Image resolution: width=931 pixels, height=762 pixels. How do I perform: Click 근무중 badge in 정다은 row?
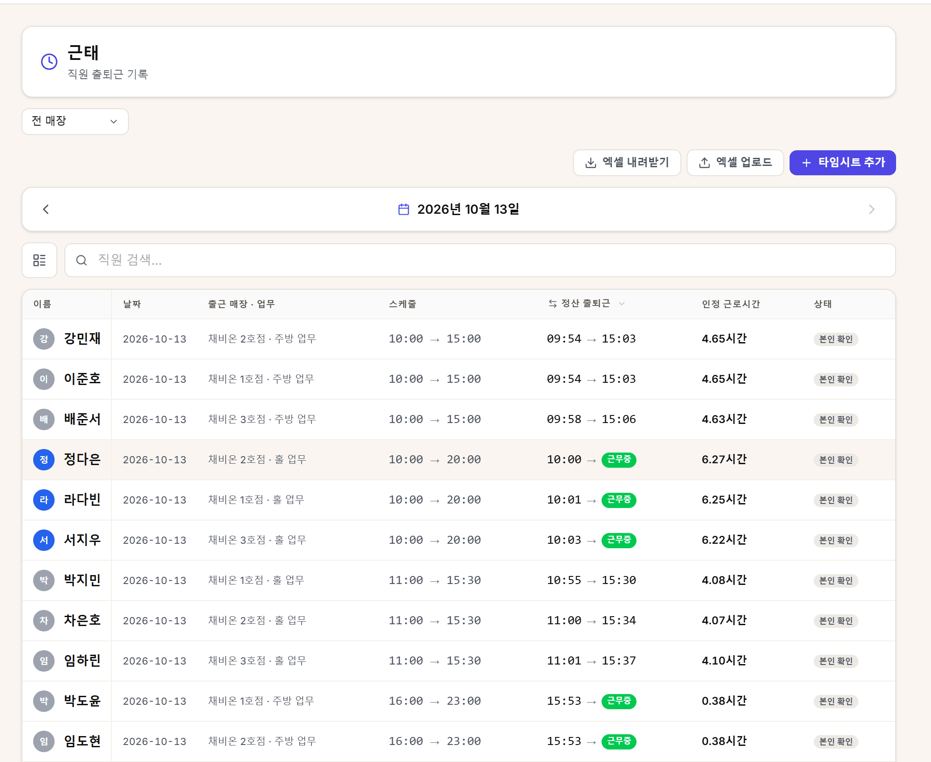[619, 460]
